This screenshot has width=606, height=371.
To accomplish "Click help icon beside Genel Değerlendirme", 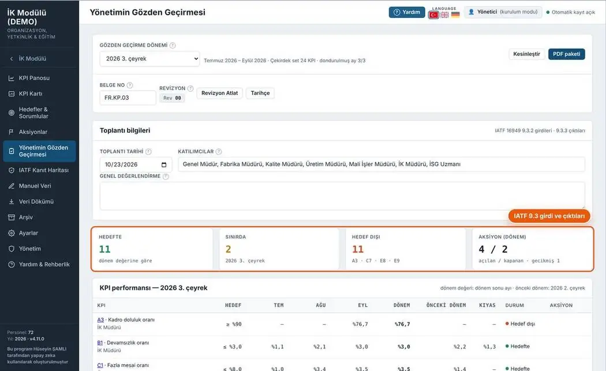I will (x=166, y=176).
